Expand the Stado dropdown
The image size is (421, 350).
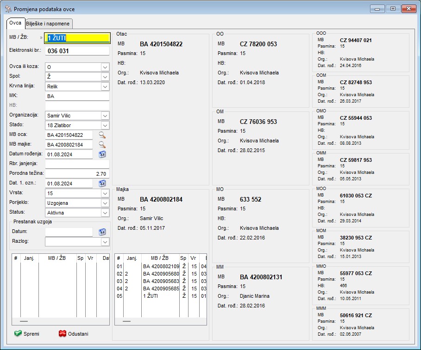pos(105,125)
